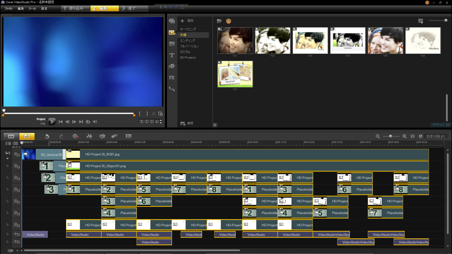The height and width of the screenshot is (254, 452).
Task: Adjust the timeline zoom slider handle
Action: point(390,136)
